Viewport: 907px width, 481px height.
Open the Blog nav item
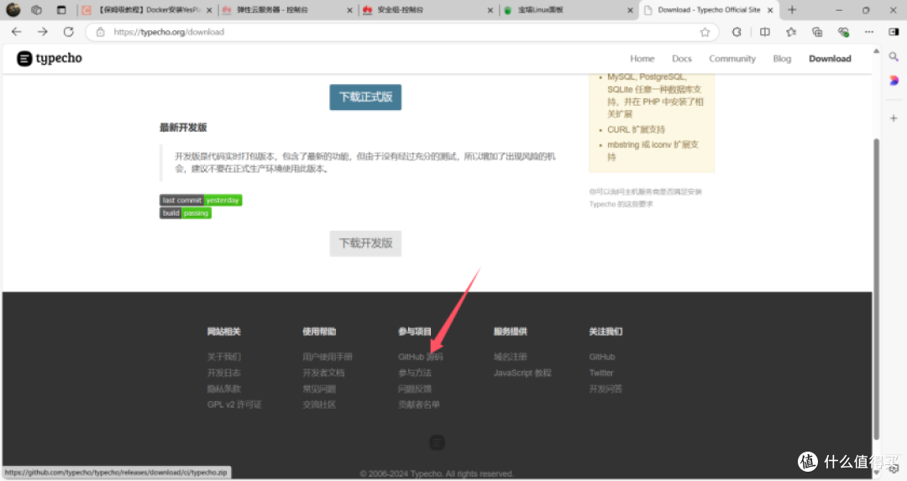(782, 59)
